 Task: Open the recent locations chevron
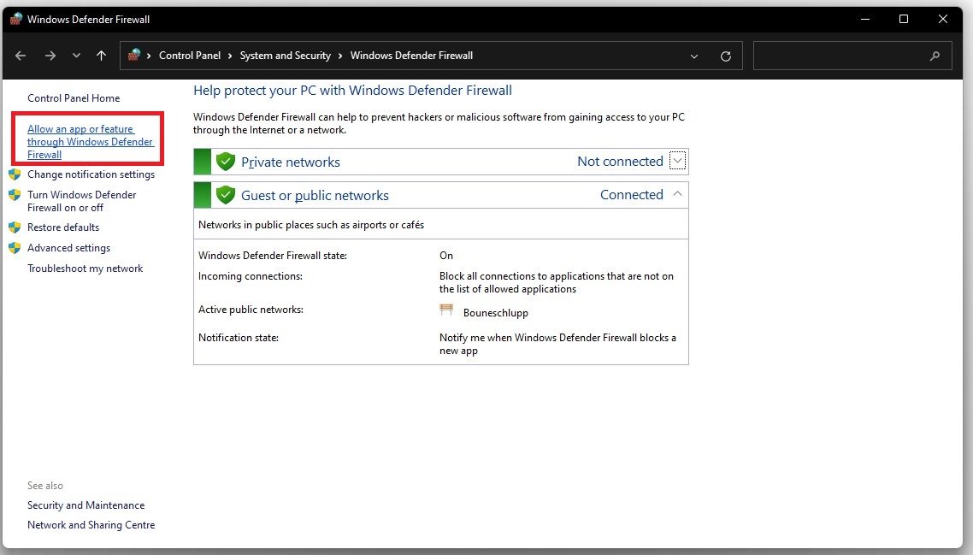tap(76, 56)
